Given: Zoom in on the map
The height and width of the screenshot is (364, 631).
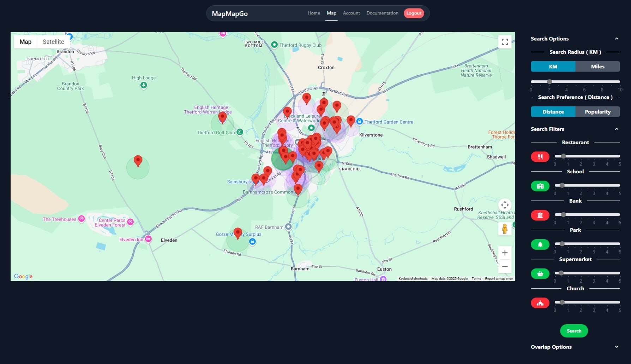Looking at the screenshot, I should tap(505, 253).
